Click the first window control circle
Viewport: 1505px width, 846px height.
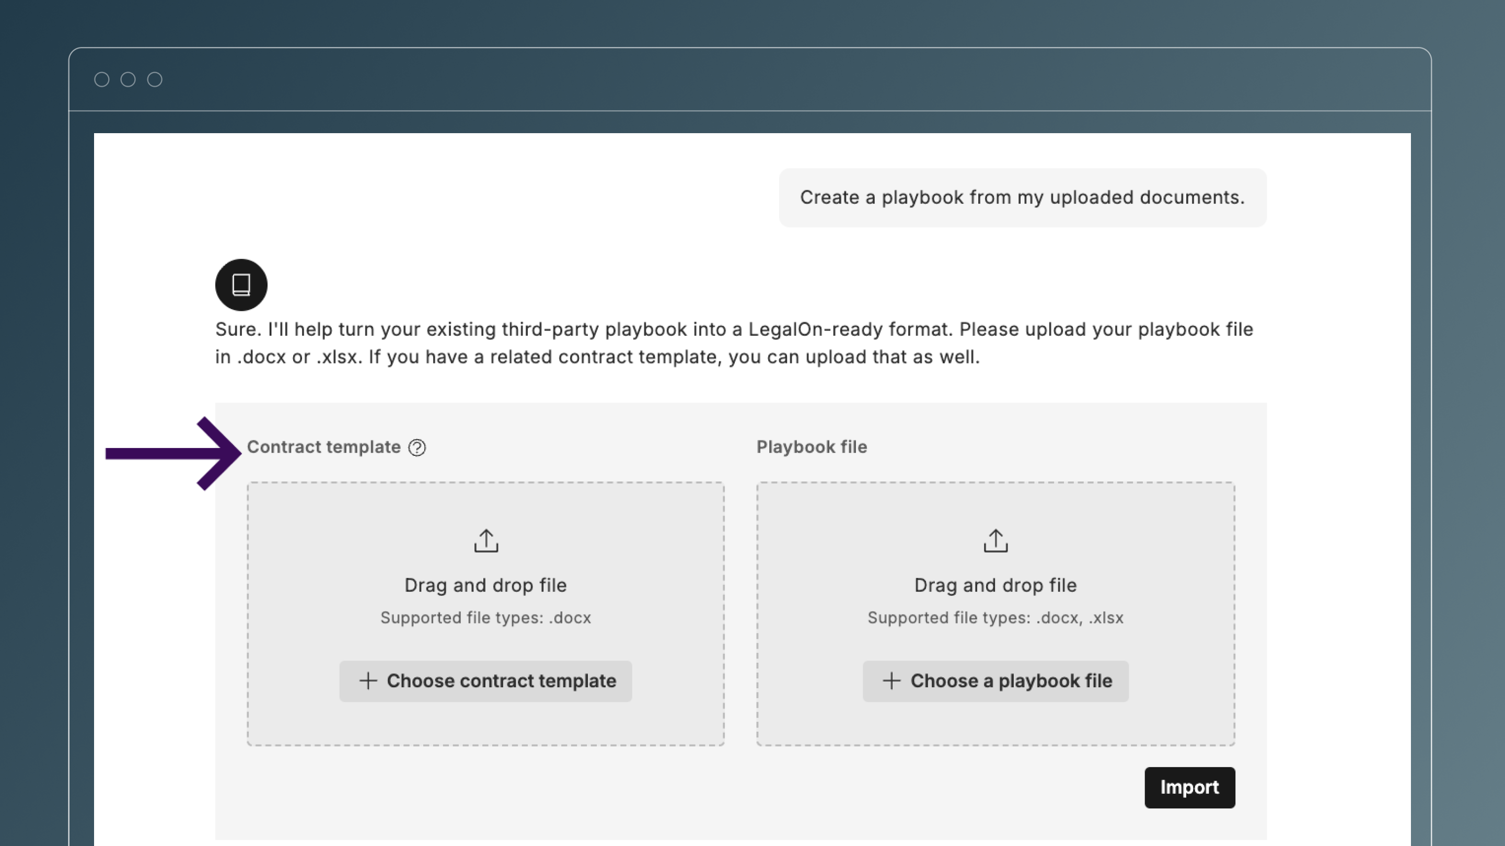click(102, 79)
